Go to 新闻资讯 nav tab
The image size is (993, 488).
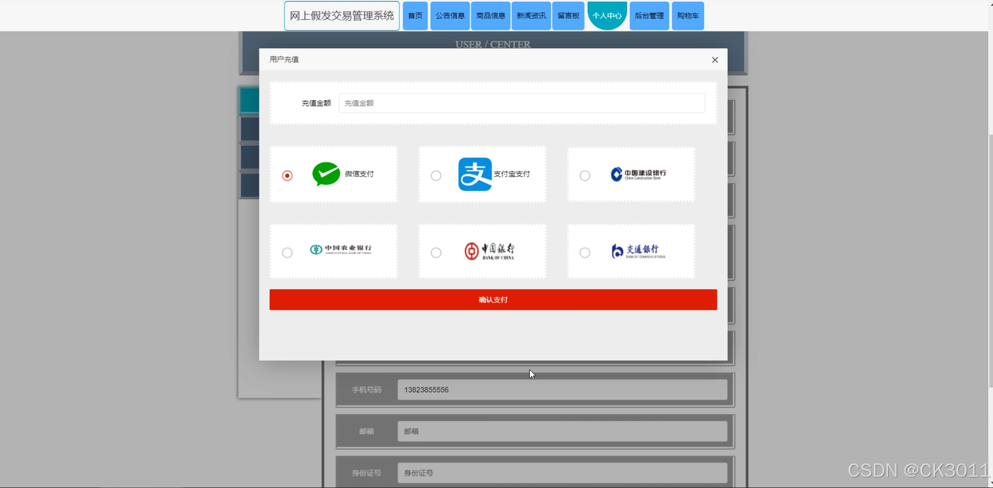point(531,16)
